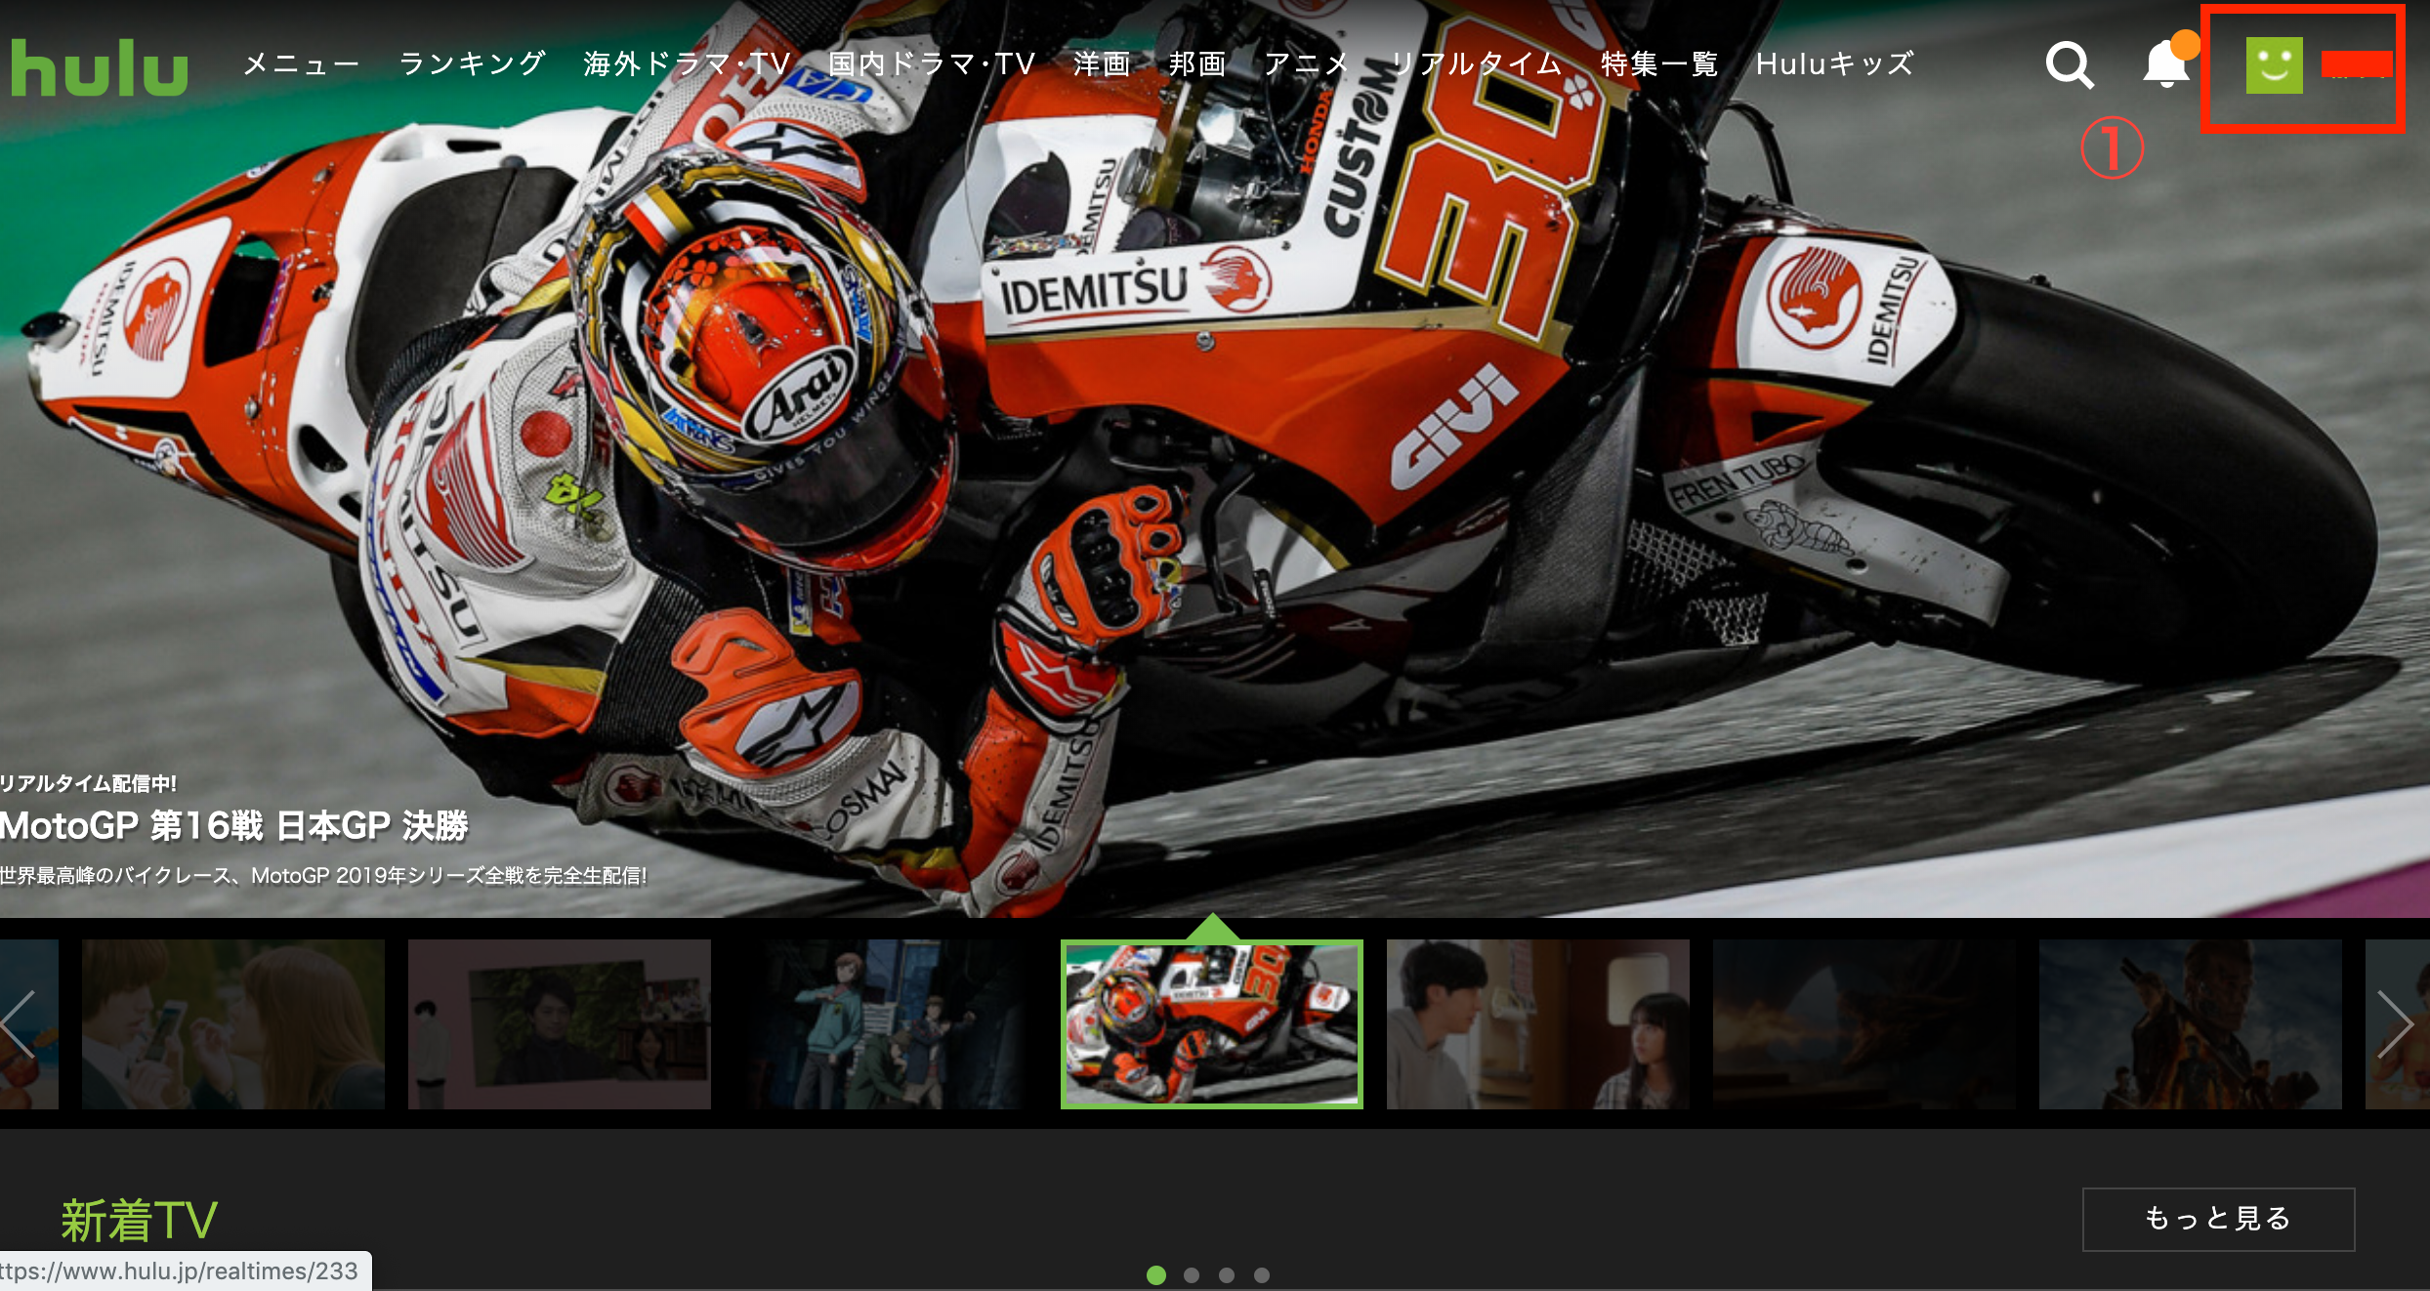
Task: Select the 洋画 category
Action: 1102,64
